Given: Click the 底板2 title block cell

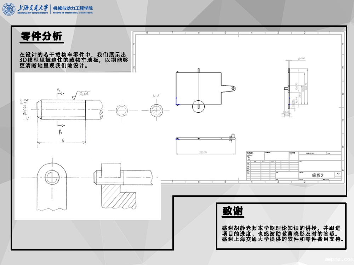Looking at the screenshot, I should [318, 175].
